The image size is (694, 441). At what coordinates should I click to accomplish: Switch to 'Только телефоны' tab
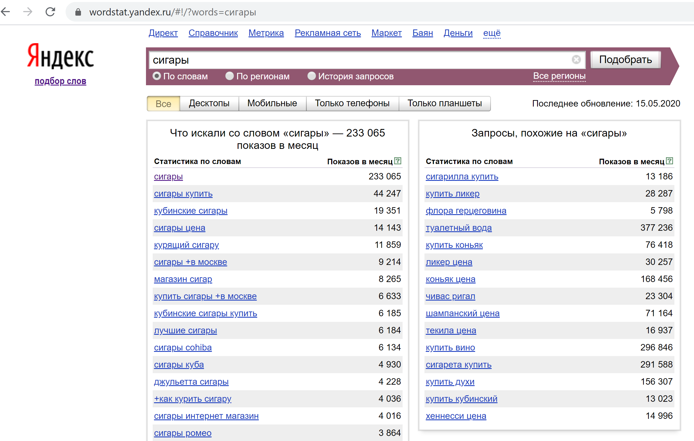coord(352,103)
